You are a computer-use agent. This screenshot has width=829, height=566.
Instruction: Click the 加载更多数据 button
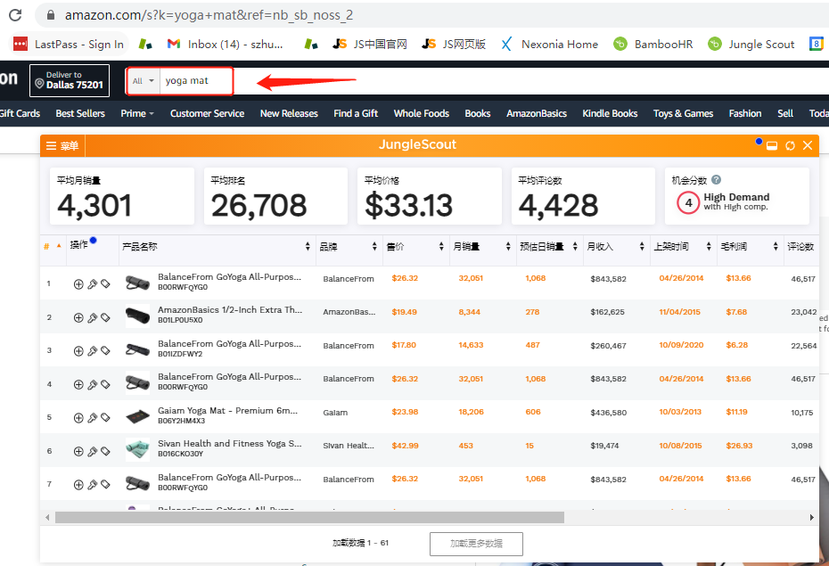click(x=476, y=544)
